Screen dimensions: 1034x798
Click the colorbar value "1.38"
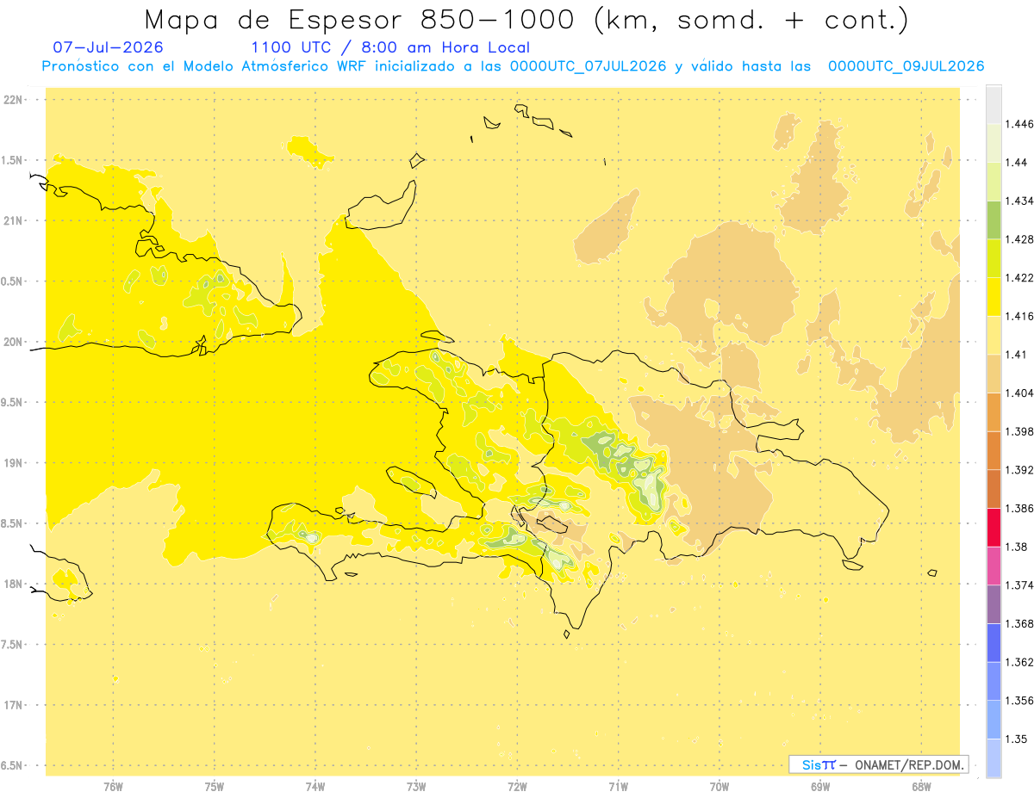1017,547
